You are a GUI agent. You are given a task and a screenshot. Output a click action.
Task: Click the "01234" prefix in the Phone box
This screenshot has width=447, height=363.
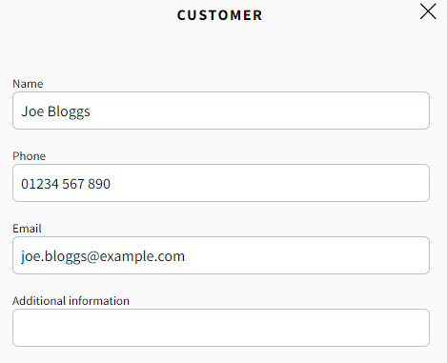pos(40,184)
